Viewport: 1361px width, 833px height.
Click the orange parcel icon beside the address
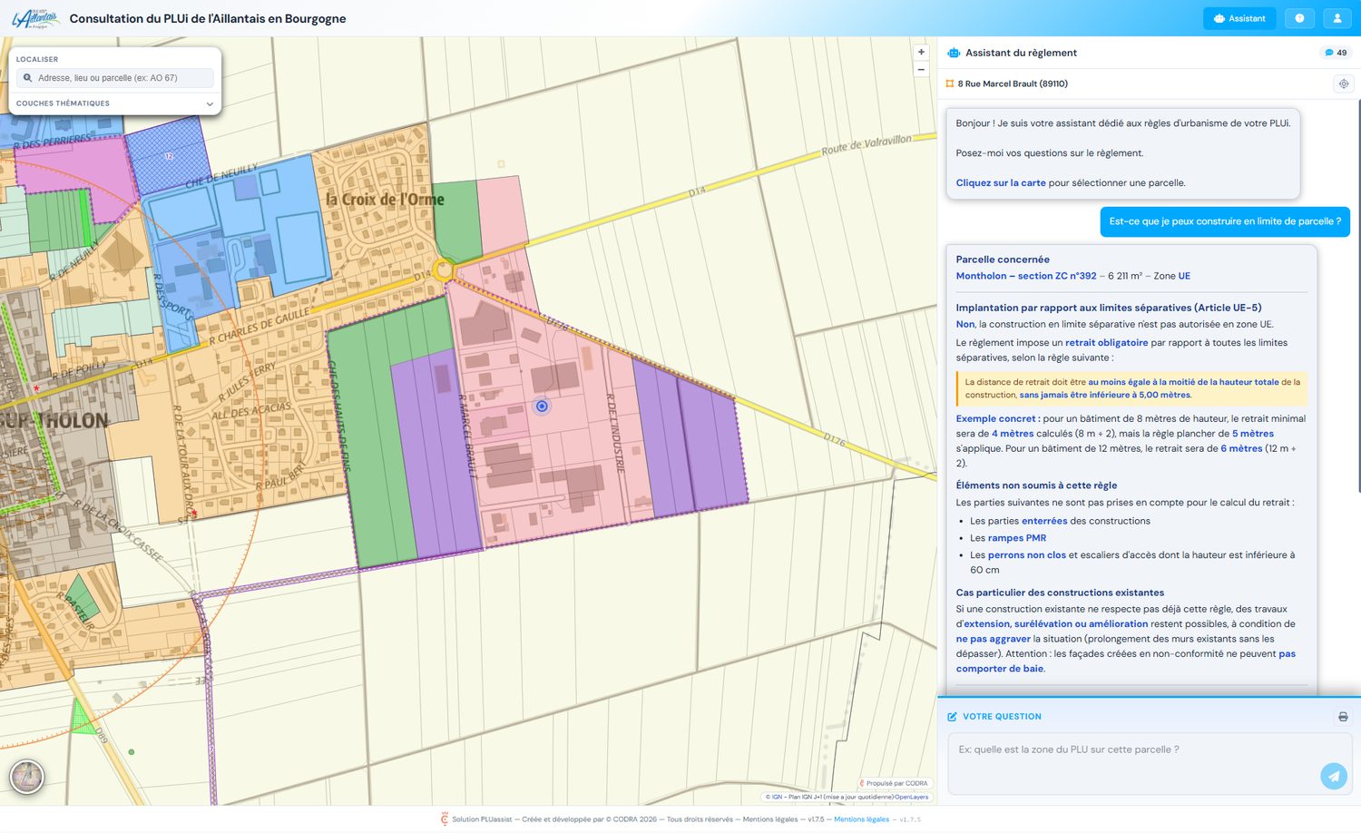(950, 83)
